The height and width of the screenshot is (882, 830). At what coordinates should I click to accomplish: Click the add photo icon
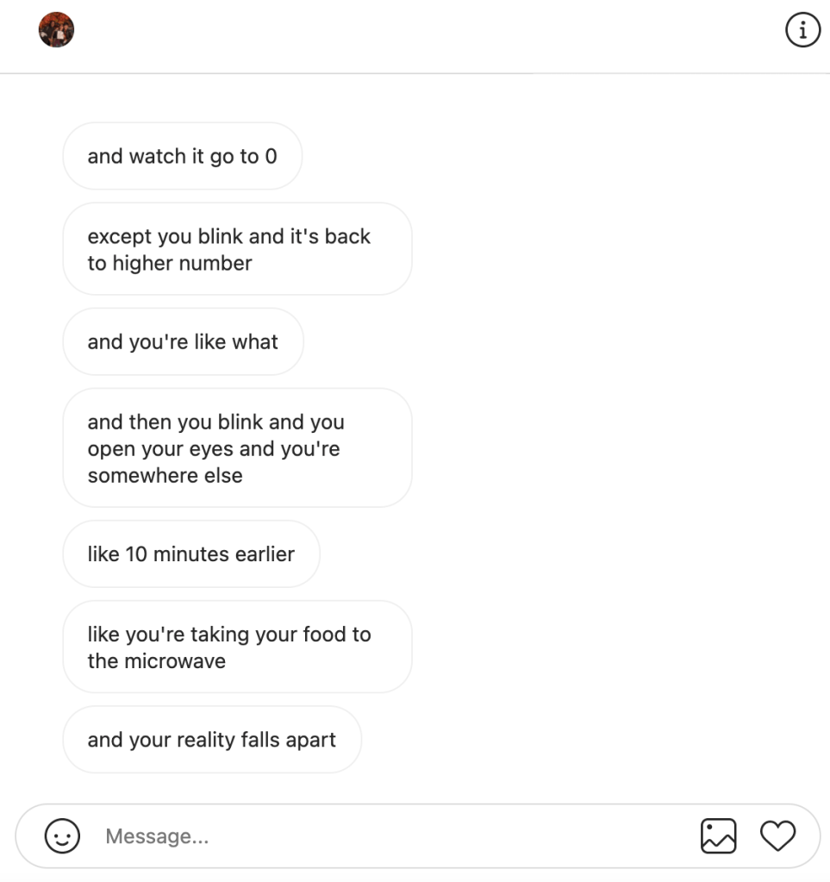click(x=718, y=836)
